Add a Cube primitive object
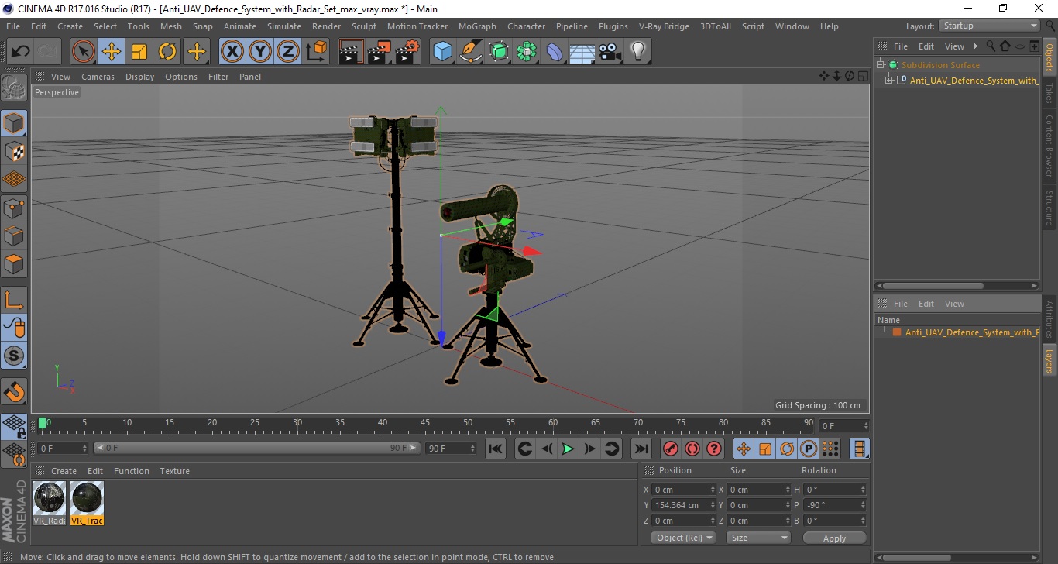The width and height of the screenshot is (1058, 564). click(x=442, y=52)
